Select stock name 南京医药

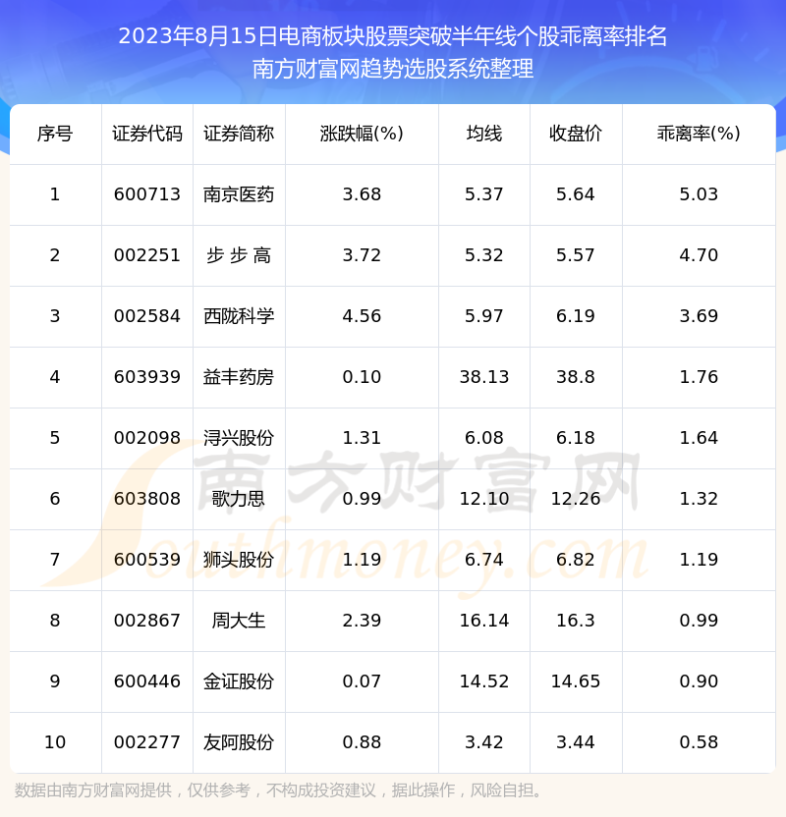click(x=239, y=194)
